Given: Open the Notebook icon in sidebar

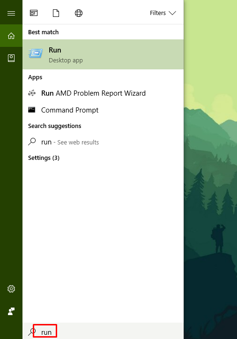Looking at the screenshot, I should [11, 58].
